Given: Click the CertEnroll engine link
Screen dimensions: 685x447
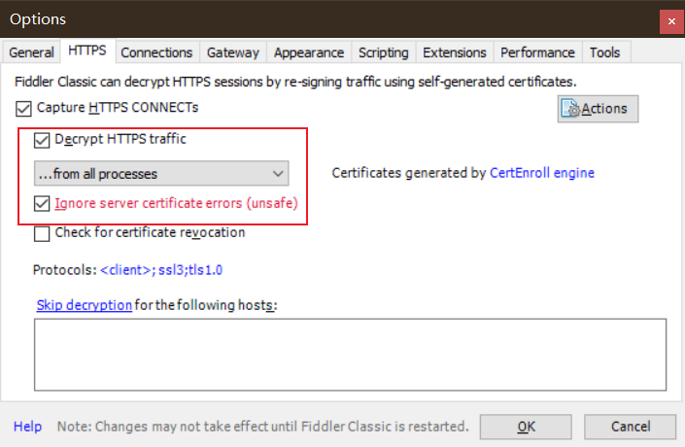Looking at the screenshot, I should pyautogui.click(x=541, y=173).
